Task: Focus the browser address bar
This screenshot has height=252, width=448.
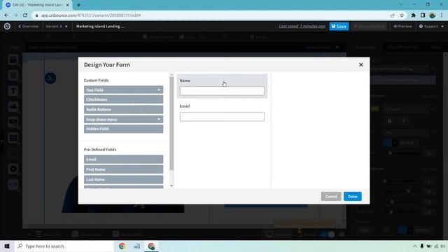Action: point(211,15)
